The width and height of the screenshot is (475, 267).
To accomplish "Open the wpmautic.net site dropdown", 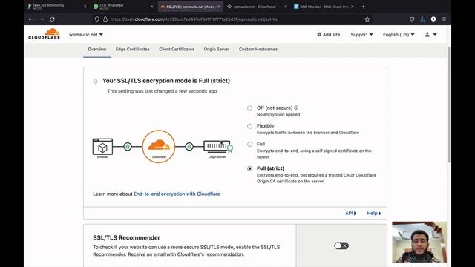I will tap(86, 35).
